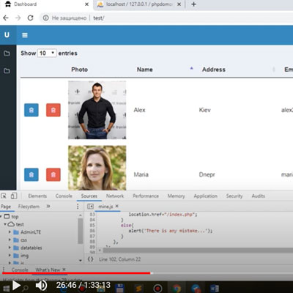
Task: Open Chrome from the taskbar
Action: click(177, 289)
